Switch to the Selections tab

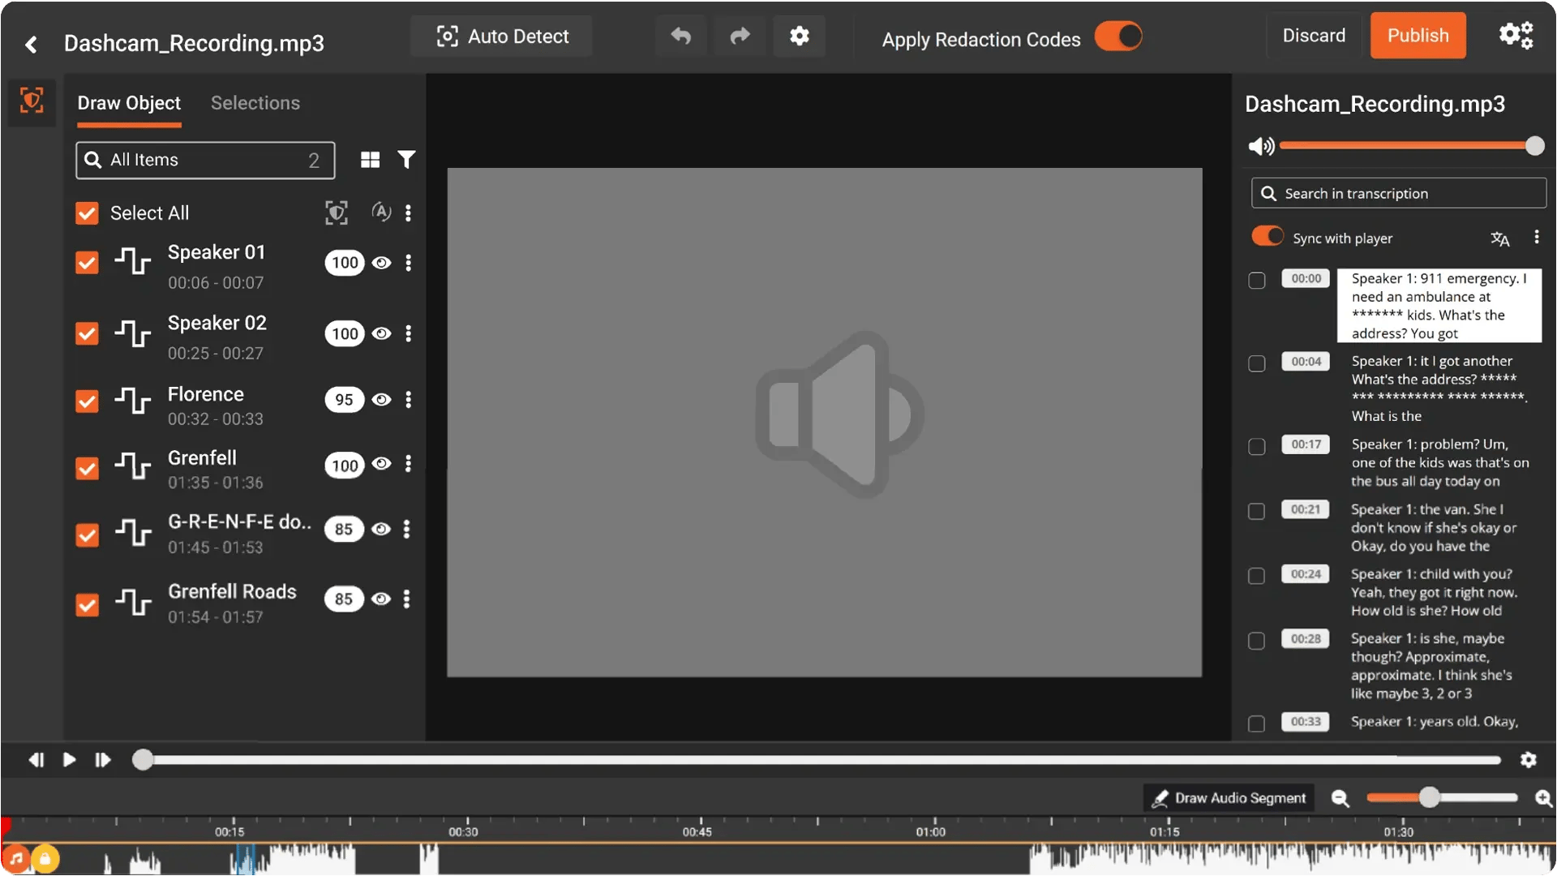255,104
